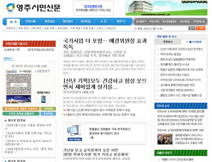This screenshot has width=212, height=162.
Task: Open the 이번호보기 link
Action: 43,71
